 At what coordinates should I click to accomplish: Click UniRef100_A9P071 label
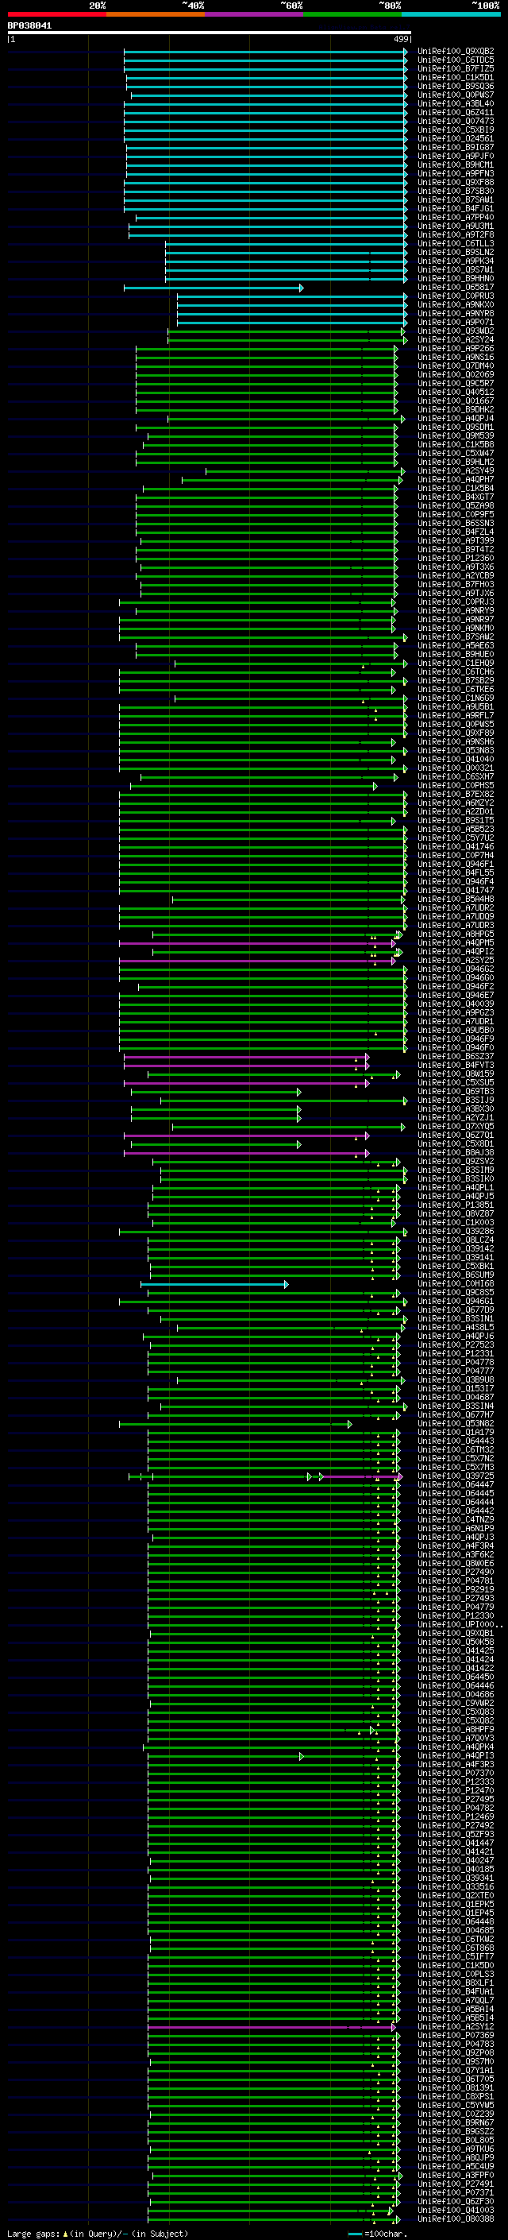click(x=455, y=322)
